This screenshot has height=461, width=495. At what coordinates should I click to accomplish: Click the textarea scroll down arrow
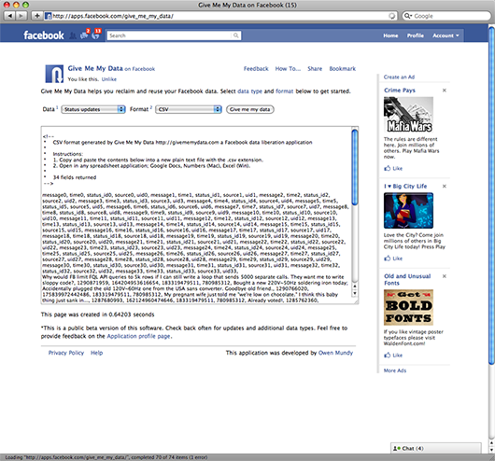click(x=355, y=293)
